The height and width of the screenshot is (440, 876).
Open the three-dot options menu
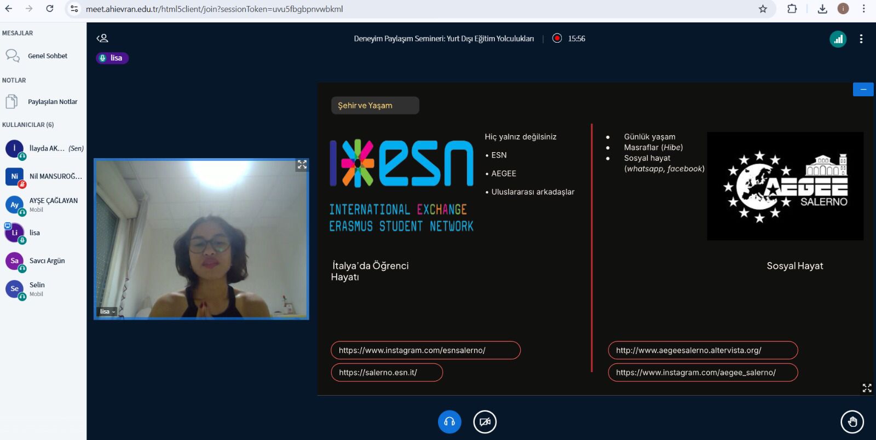[861, 39]
